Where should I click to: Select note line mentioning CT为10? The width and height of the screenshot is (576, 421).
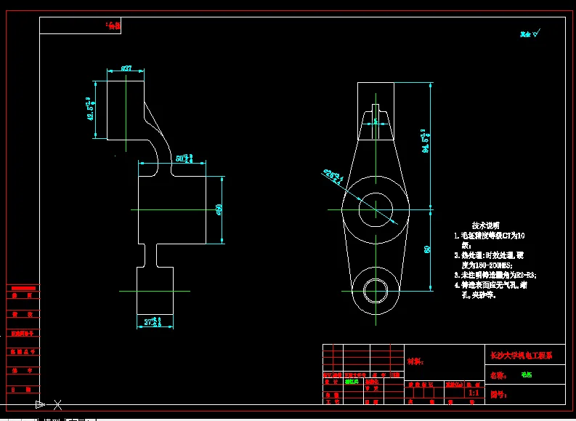point(490,236)
